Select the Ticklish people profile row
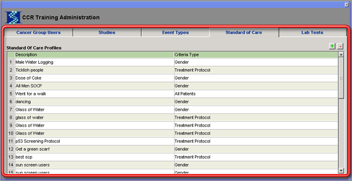 [x=173, y=70]
